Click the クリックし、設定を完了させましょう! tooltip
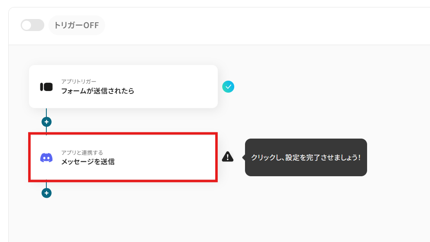Image resolution: width=430 pixels, height=242 pixels. [x=306, y=157]
